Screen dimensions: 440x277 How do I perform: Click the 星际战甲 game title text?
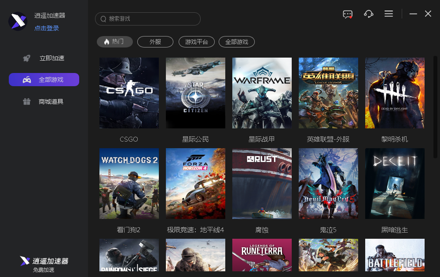[261, 139]
